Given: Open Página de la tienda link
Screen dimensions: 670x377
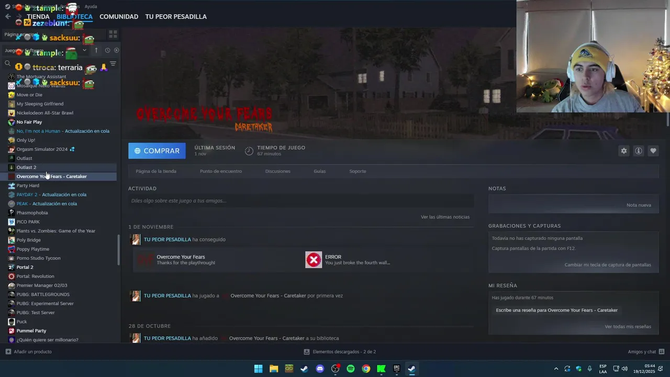Looking at the screenshot, I should point(156,171).
